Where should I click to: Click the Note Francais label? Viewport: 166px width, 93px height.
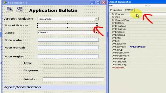pyautogui.click(x=15, y=48)
